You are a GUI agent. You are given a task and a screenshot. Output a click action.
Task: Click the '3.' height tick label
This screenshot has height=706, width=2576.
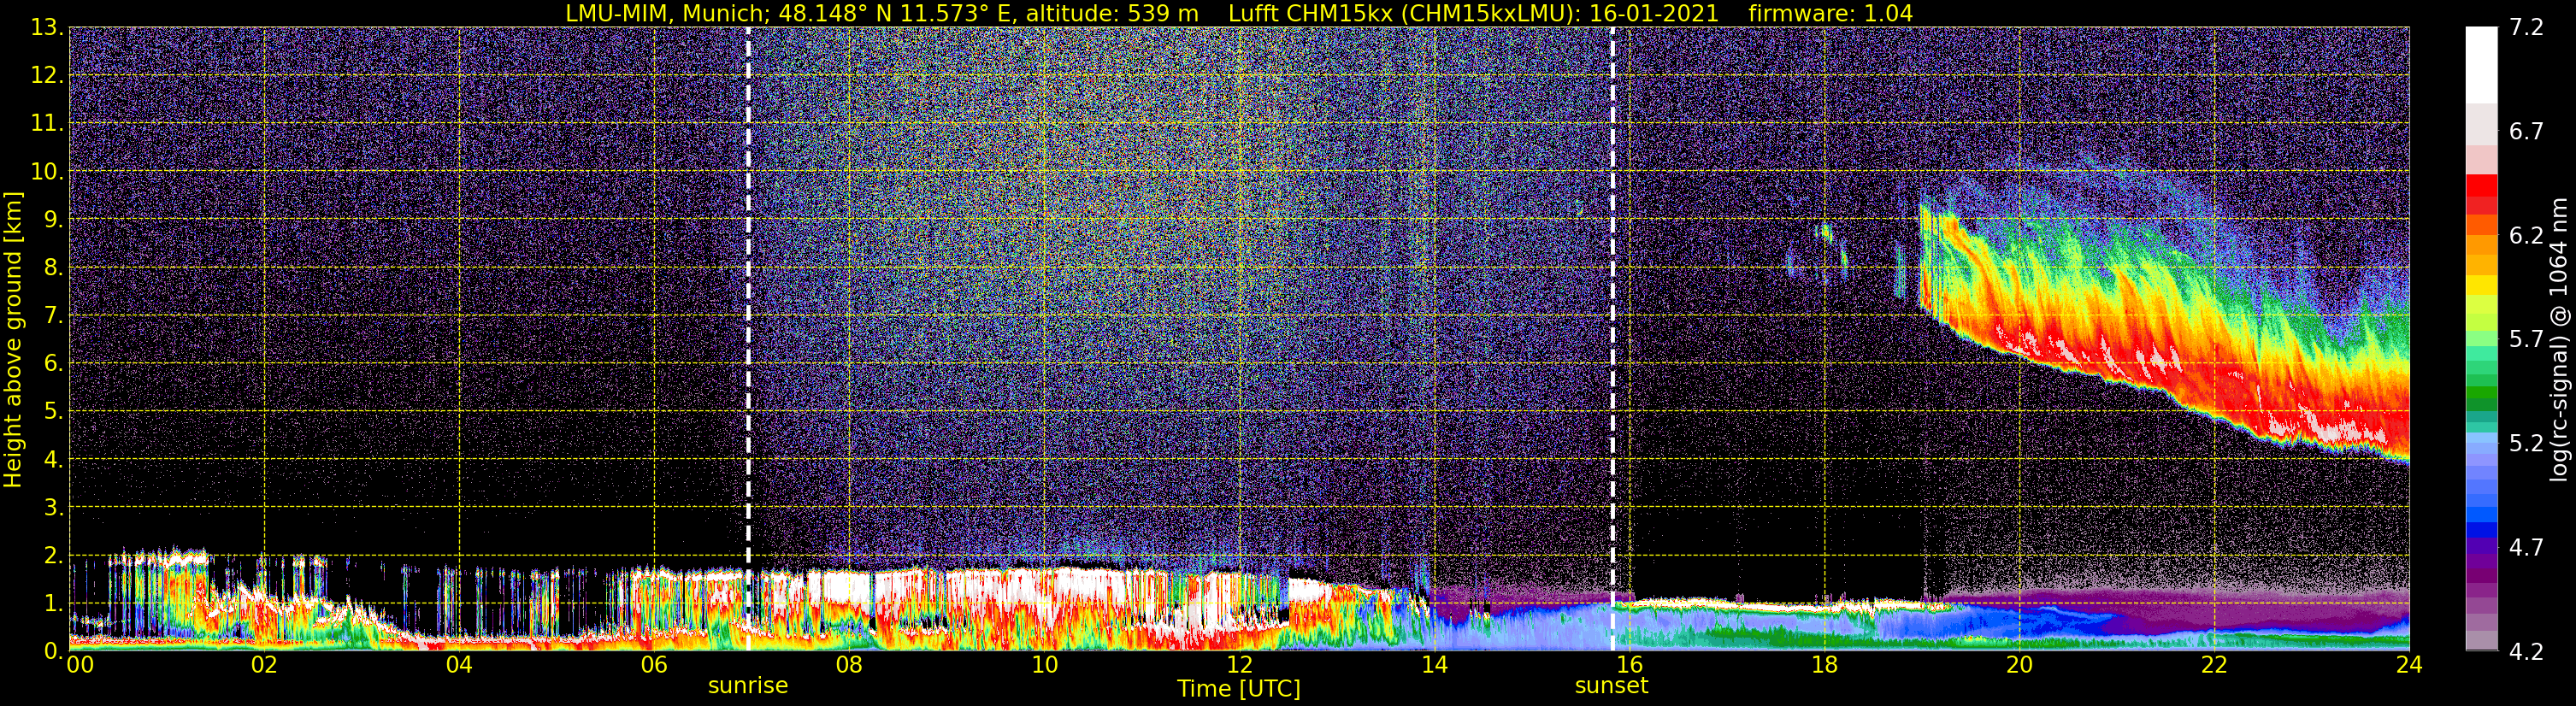(x=53, y=507)
